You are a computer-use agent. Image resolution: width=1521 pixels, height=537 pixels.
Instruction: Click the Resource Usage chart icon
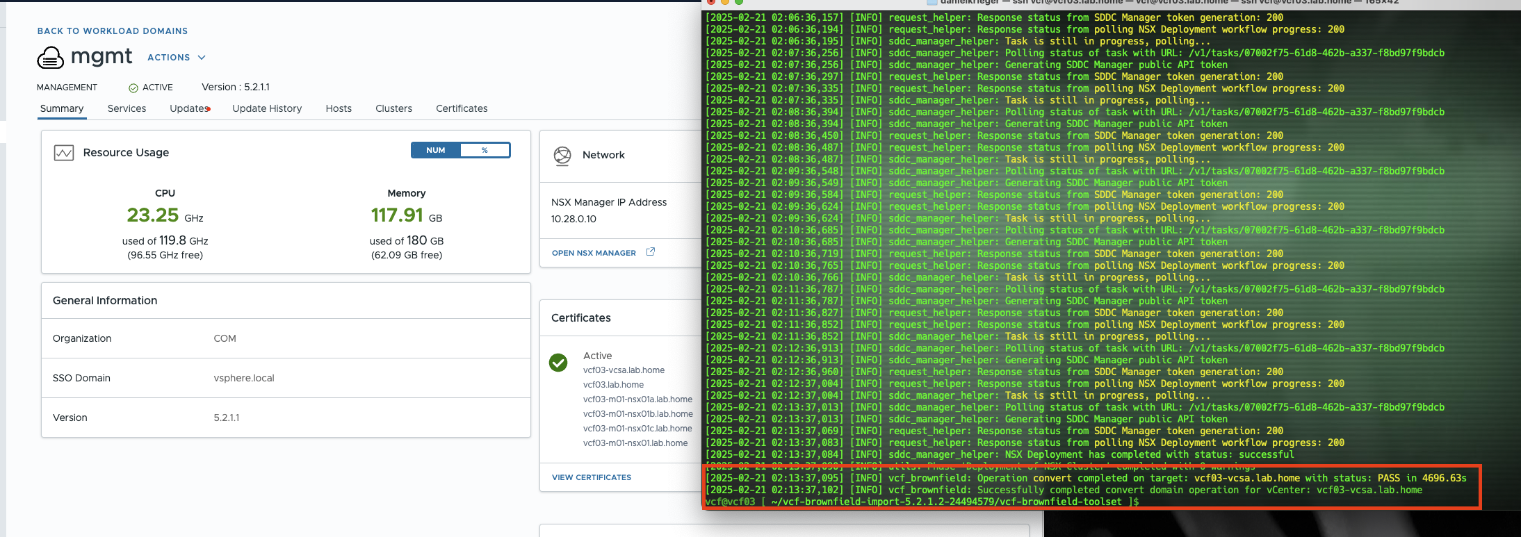64,153
